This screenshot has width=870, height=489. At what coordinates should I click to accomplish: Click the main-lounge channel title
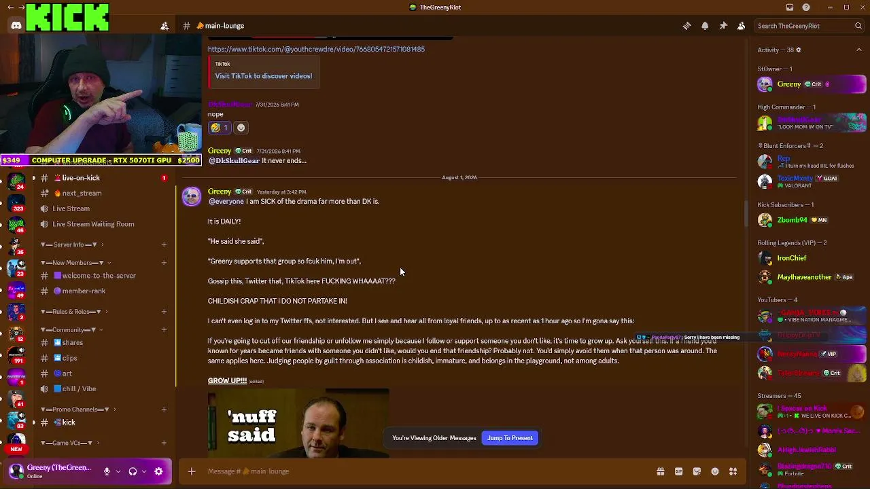[x=225, y=26]
